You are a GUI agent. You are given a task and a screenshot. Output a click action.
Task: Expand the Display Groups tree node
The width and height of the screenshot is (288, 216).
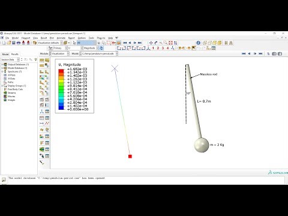[2, 86]
